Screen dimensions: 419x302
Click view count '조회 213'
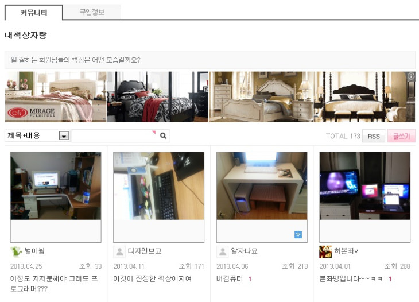coord(295,266)
